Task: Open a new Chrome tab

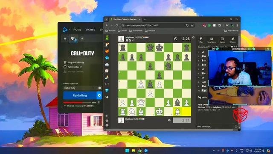Action: 145,19
